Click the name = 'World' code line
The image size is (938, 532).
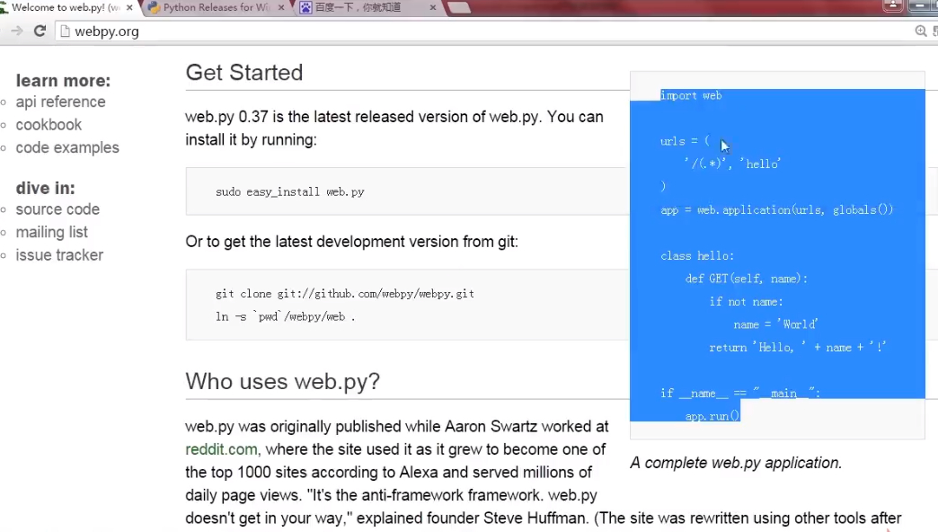775,324
